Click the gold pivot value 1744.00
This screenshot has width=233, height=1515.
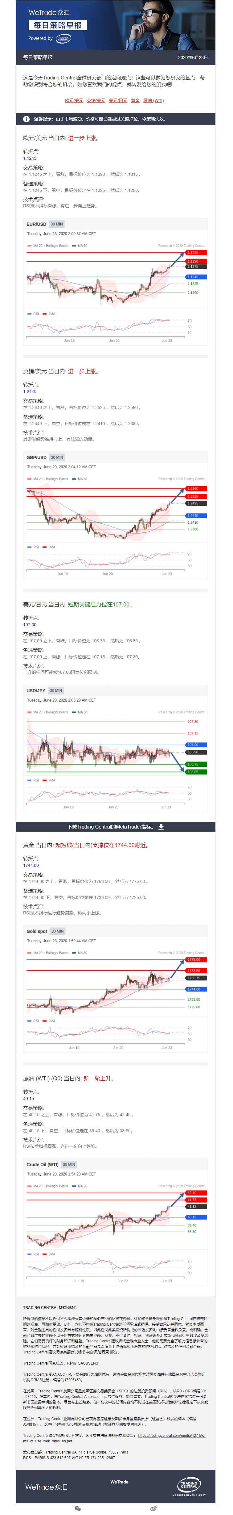coord(31,865)
